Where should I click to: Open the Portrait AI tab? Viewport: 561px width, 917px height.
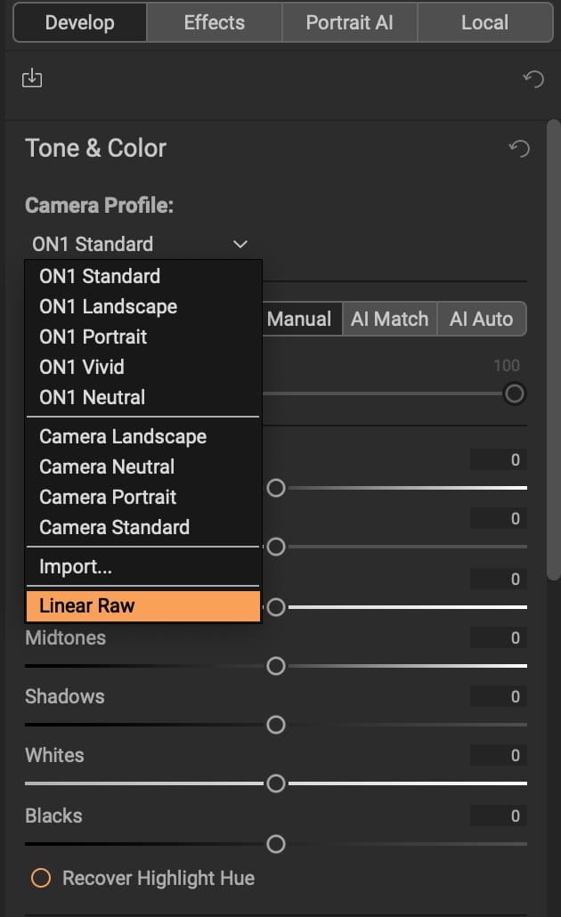pos(349,22)
